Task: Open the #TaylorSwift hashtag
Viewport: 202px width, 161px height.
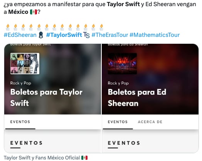Action: pos(64,35)
